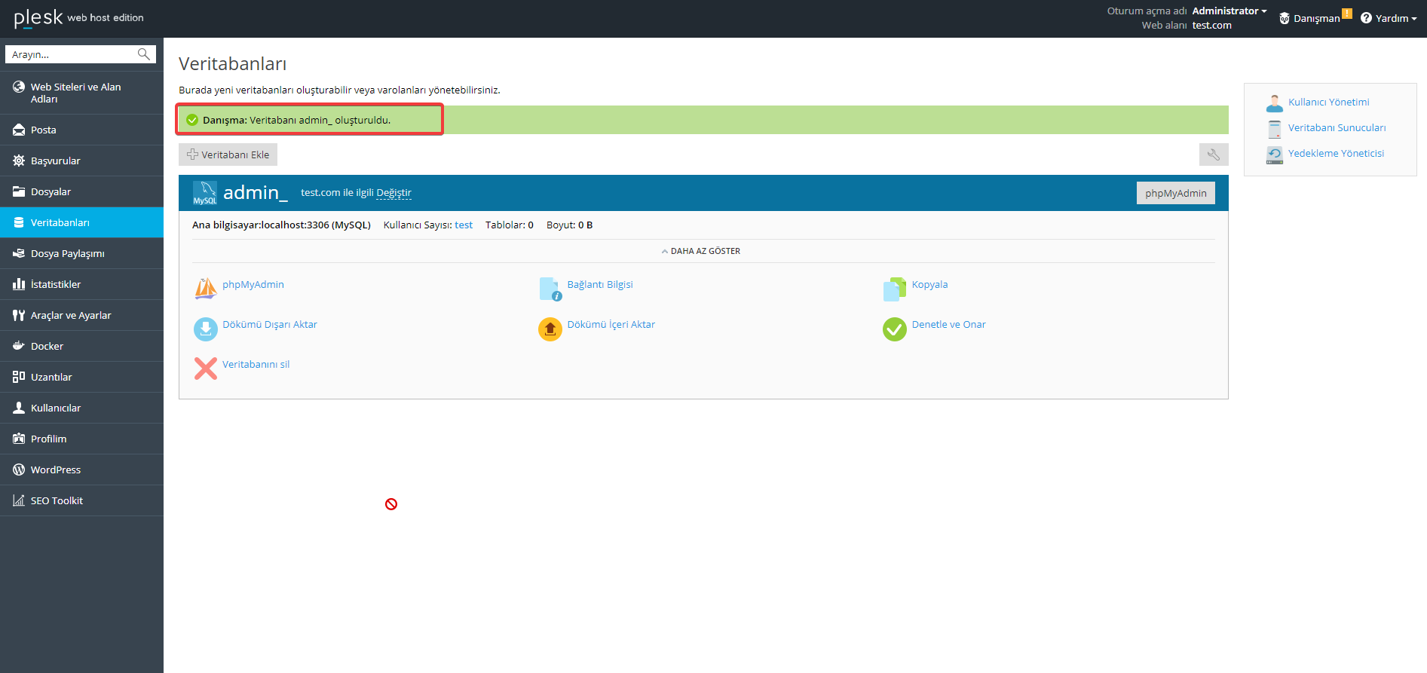
Task: Click the Arayın search input field
Action: (71, 54)
